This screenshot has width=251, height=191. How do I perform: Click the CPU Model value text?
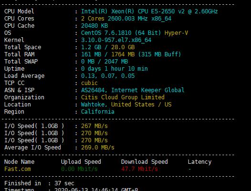coord(149,11)
